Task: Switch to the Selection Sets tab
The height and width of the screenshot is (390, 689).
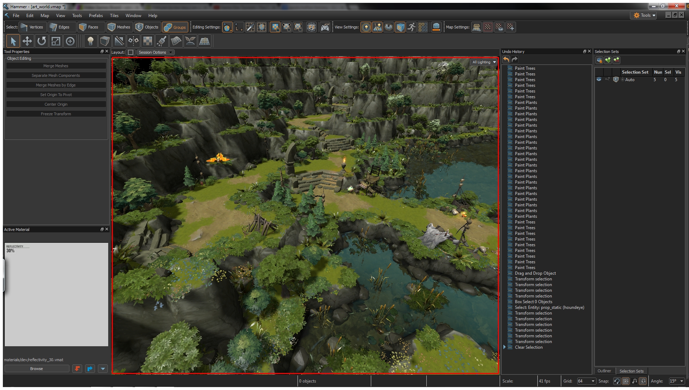Action: coord(631,371)
